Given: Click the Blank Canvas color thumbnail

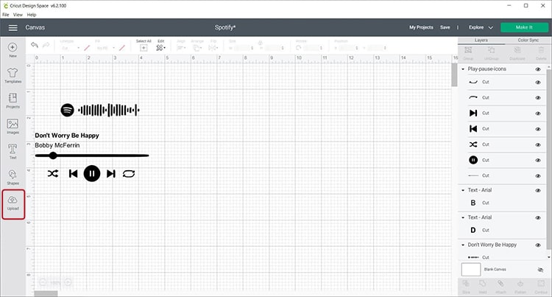Looking at the screenshot, I should [471, 270].
